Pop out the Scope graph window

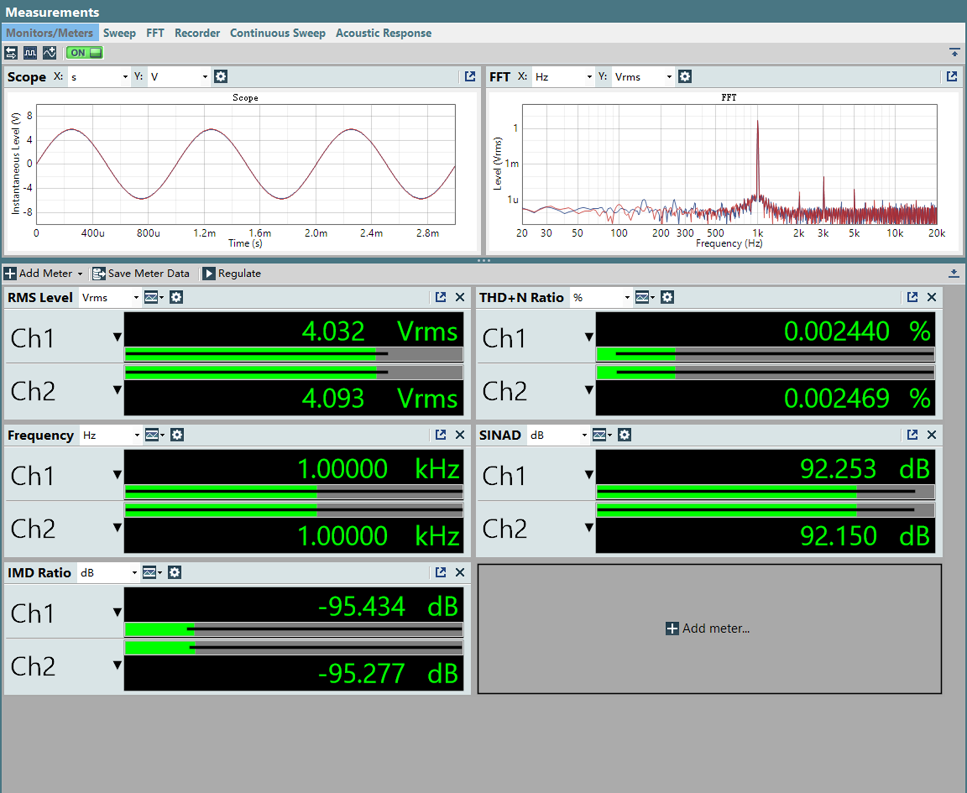470,77
